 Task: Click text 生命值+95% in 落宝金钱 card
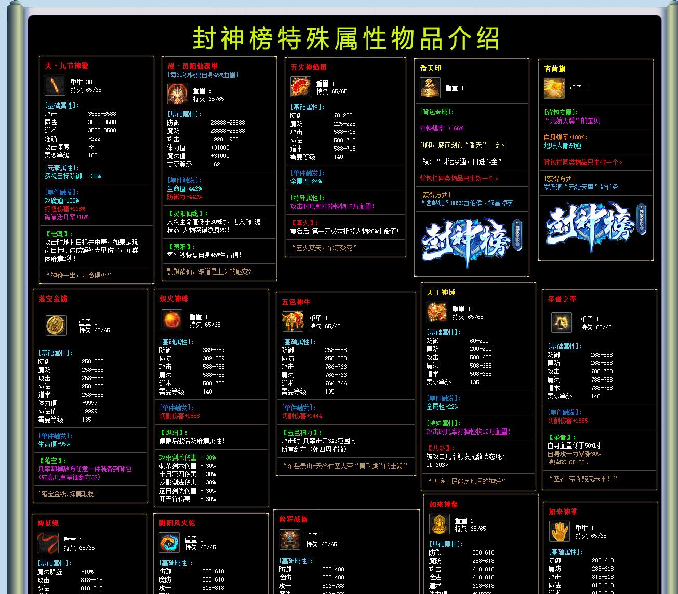54,444
